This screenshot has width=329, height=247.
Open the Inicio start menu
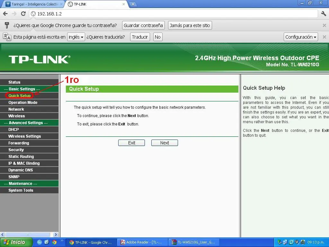16,242
